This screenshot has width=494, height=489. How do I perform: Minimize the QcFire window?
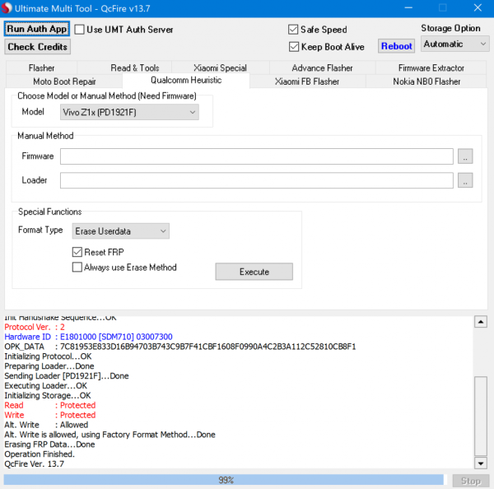pos(408,8)
